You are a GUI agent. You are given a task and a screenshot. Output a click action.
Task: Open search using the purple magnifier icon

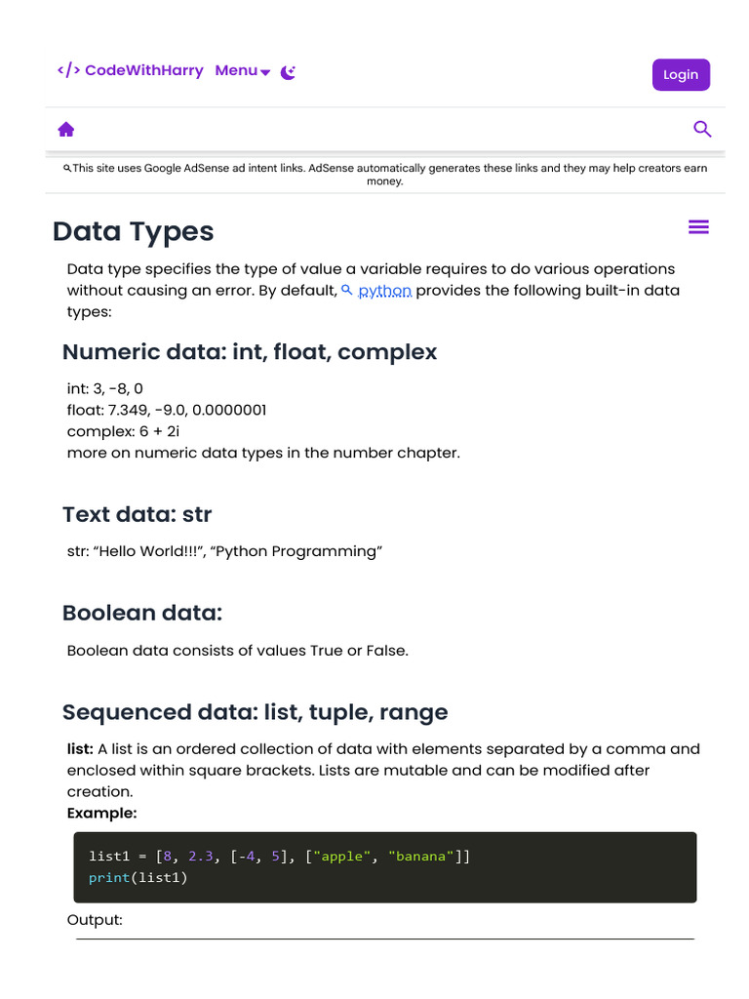point(701,129)
